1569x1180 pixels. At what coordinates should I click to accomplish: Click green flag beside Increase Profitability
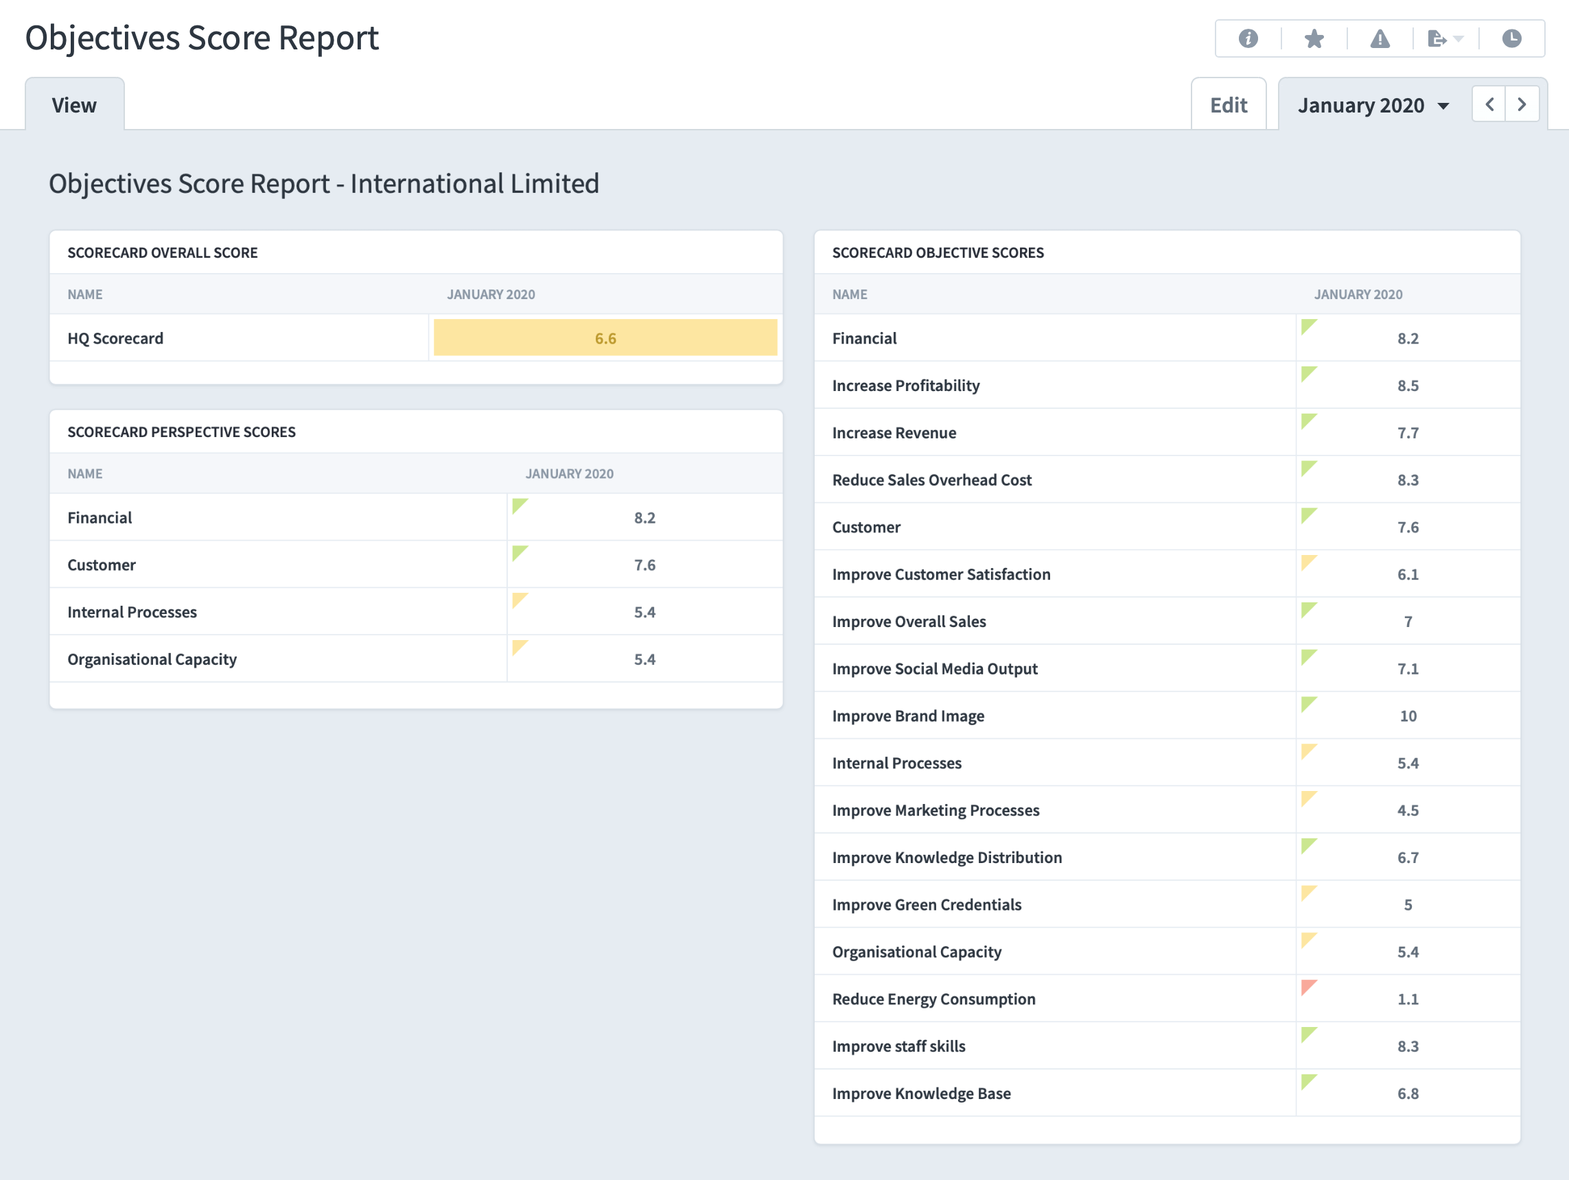[x=1309, y=374]
